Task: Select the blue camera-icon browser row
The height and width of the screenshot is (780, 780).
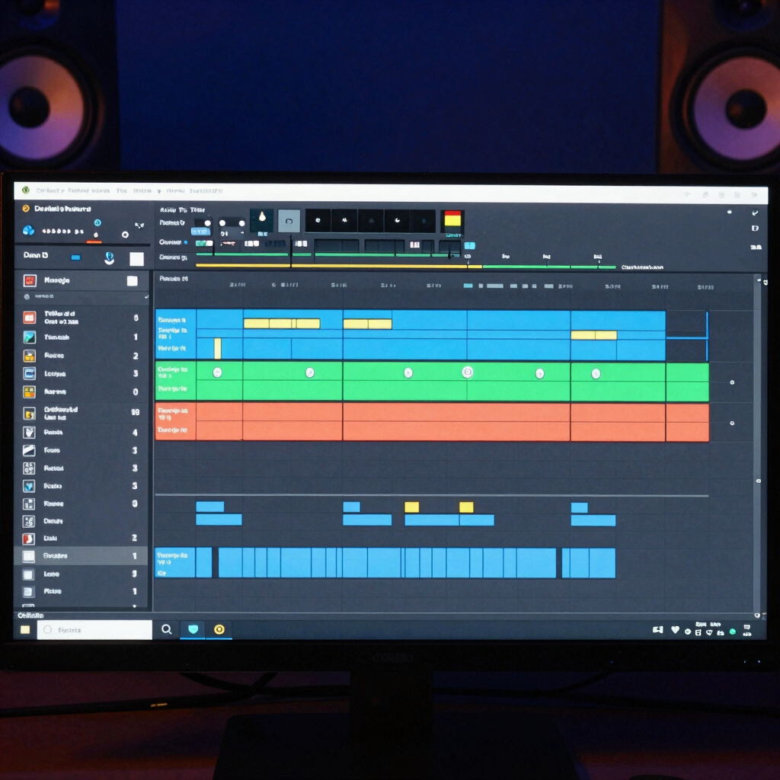Action: point(82,373)
